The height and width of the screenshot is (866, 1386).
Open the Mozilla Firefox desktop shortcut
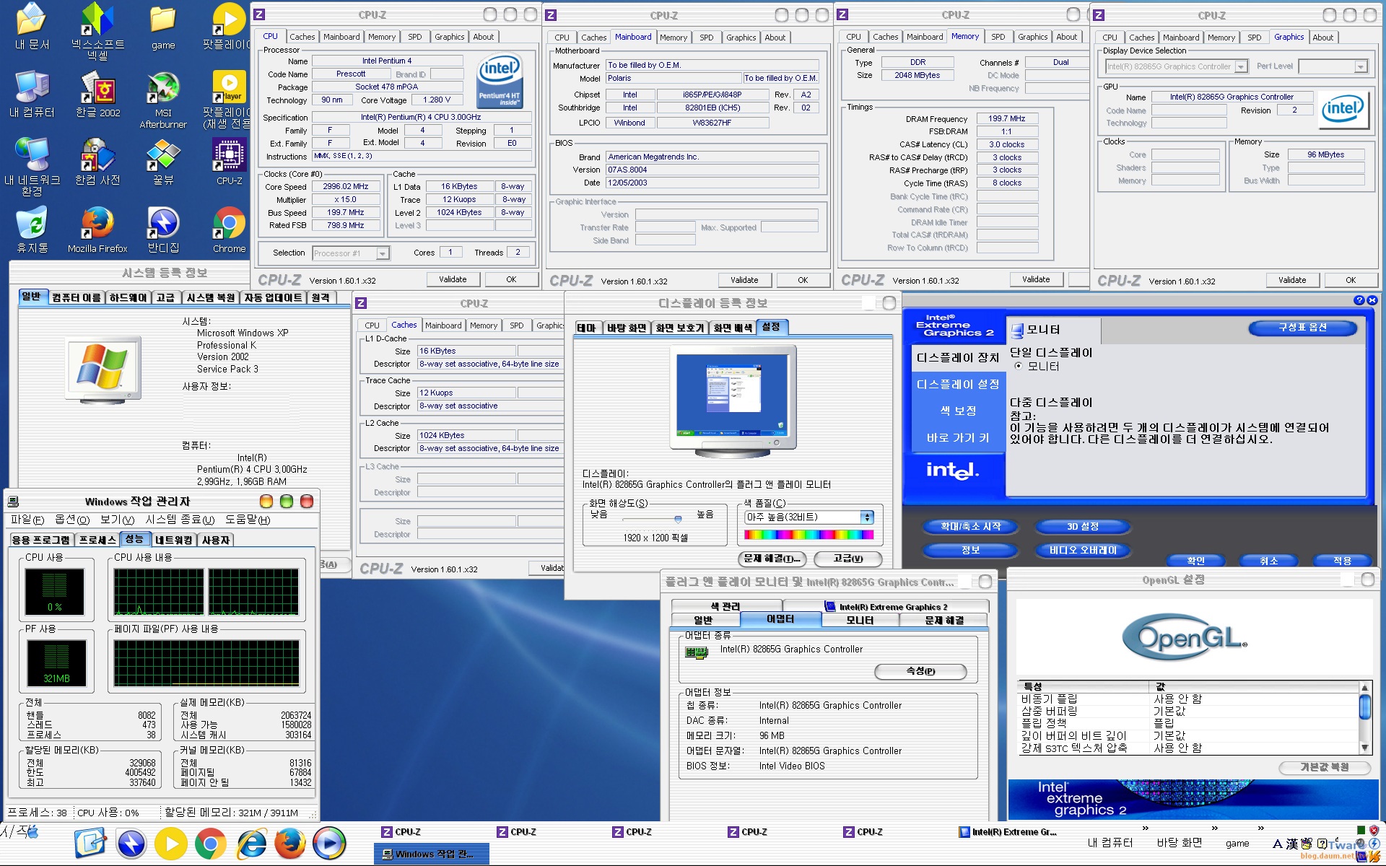(97, 225)
